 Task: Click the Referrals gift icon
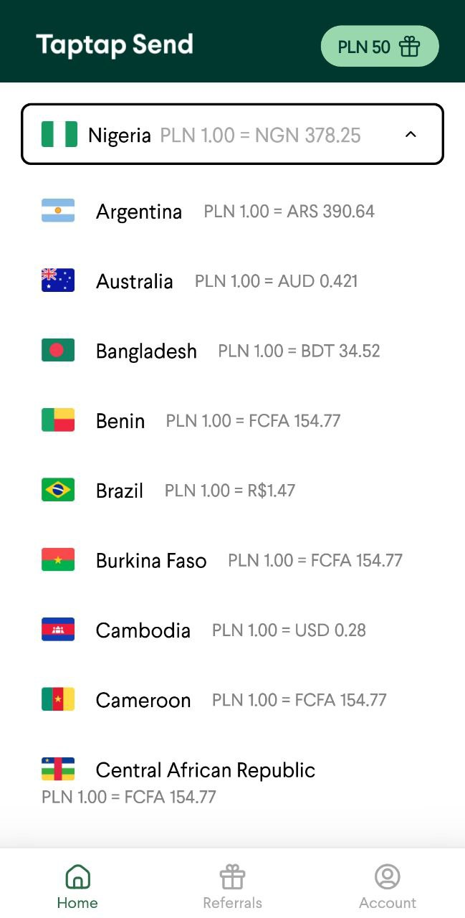point(232,876)
